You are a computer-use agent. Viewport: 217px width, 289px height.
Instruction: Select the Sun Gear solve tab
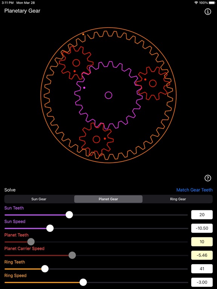coord(39,199)
